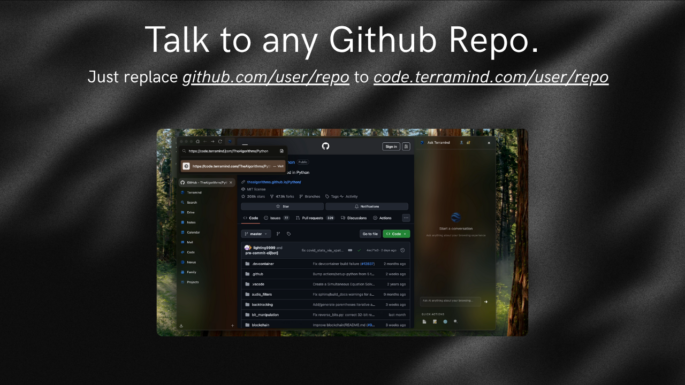This screenshot has height=385, width=685.
Task: Select the Search icon in the sidebar
Action: coord(189,202)
